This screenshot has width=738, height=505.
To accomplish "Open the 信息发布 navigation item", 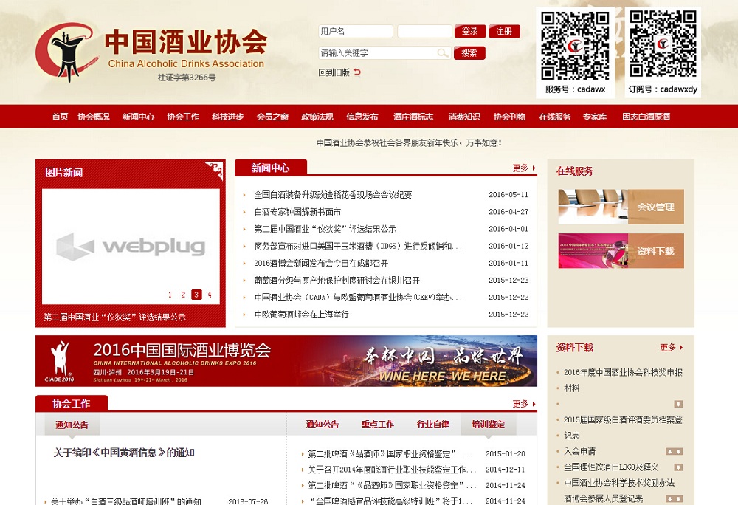I will tap(362, 117).
